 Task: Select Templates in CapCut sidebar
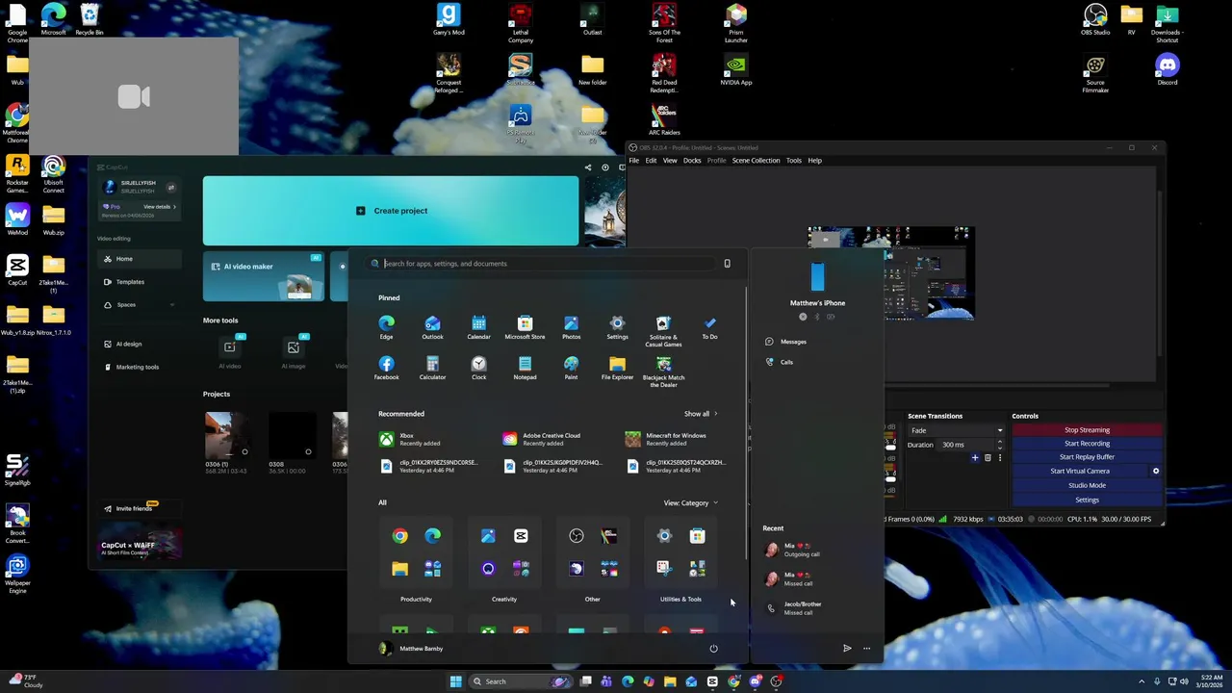click(x=140, y=282)
